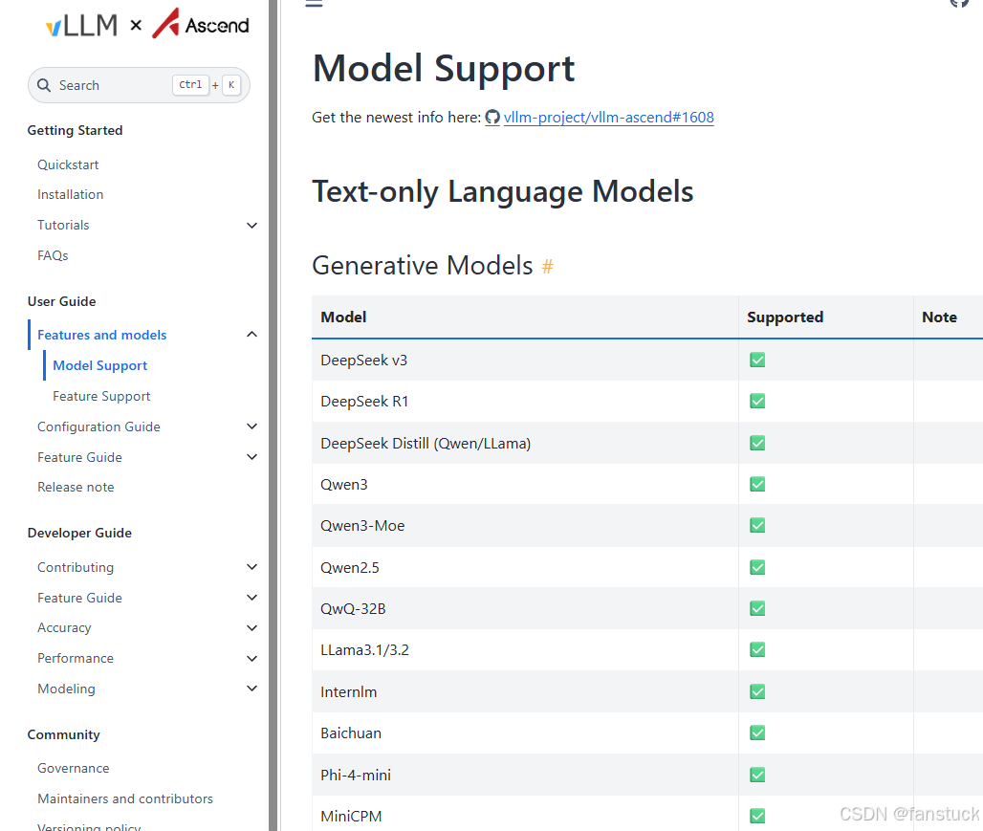Open the Installation page
The width and height of the screenshot is (983, 831).
point(70,194)
